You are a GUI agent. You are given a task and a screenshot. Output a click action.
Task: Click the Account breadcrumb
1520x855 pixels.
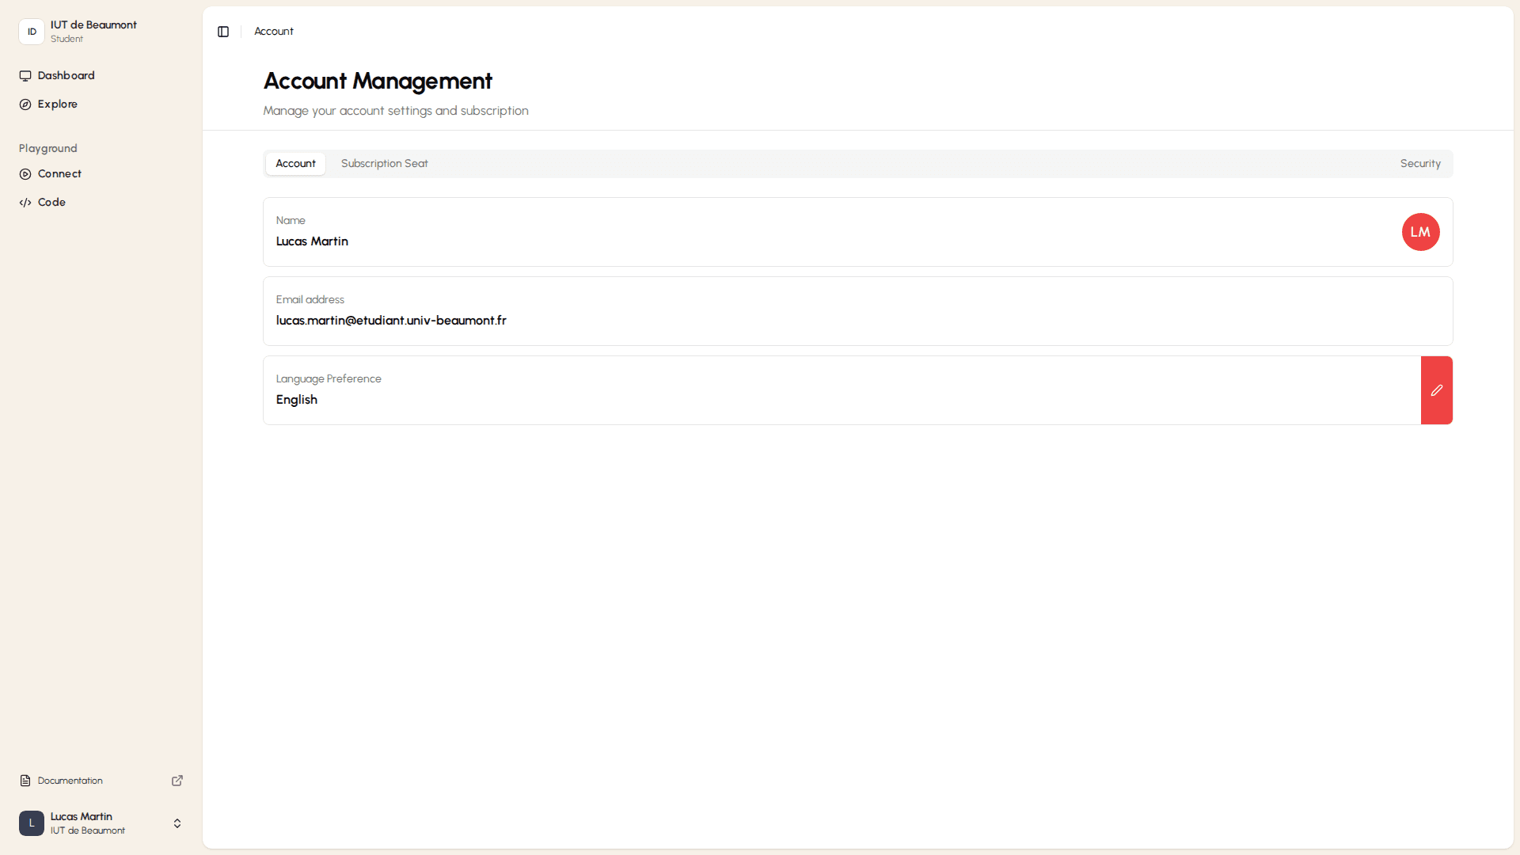coord(274,32)
